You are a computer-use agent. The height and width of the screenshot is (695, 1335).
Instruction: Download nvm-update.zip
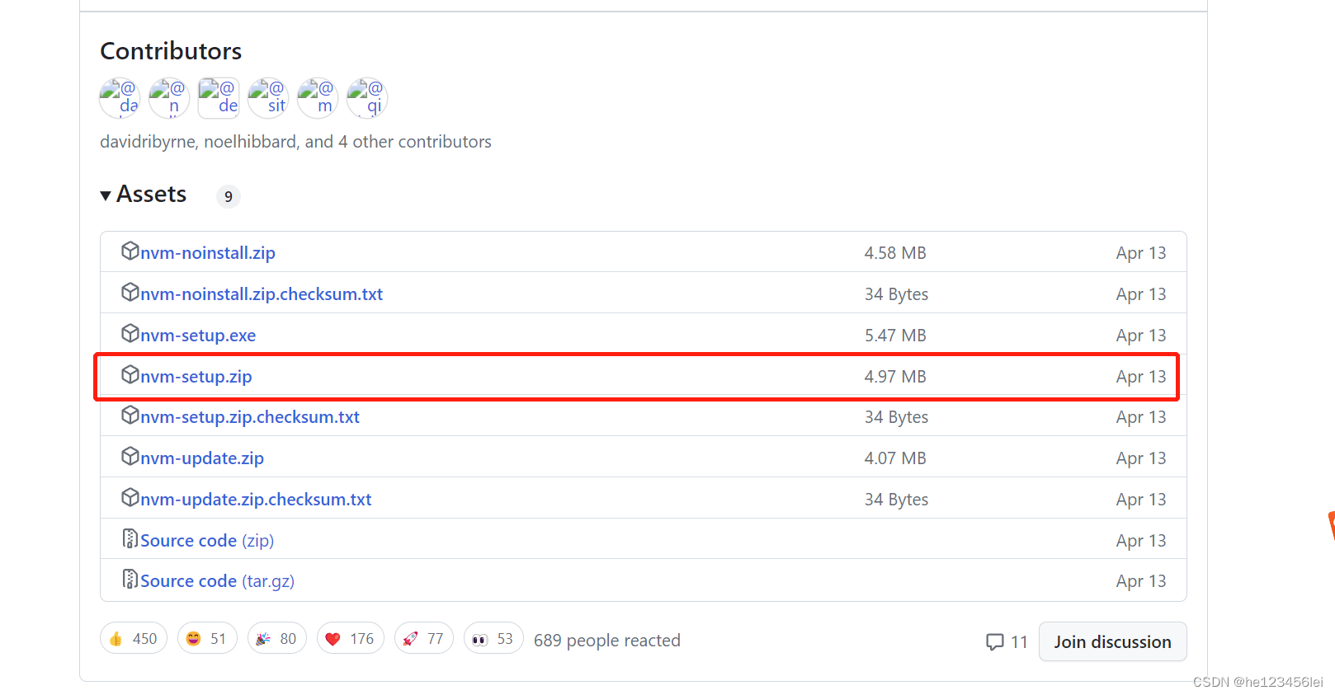[202, 458]
